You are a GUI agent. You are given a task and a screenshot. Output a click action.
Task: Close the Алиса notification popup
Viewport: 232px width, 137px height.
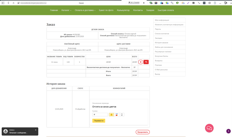click(35, 130)
